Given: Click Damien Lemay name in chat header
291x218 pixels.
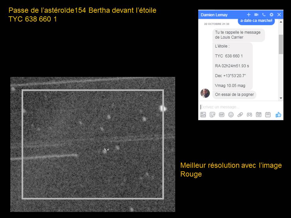Looking at the screenshot, I should [x=214, y=15].
